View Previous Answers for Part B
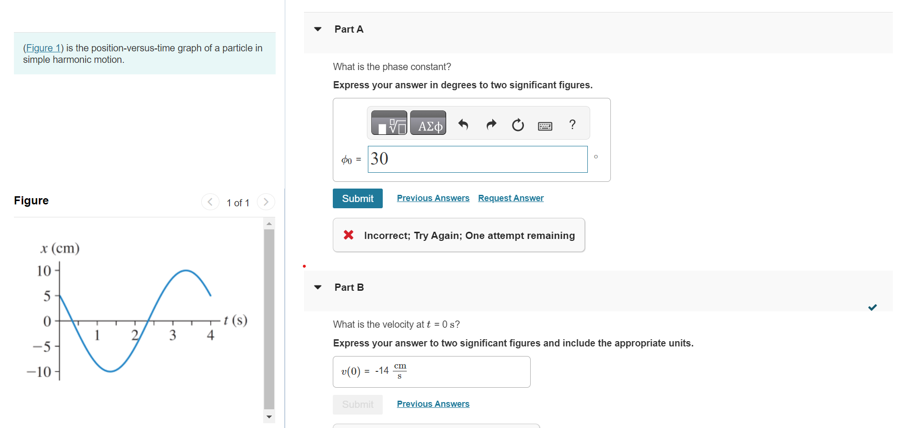The image size is (899, 428). point(433,404)
